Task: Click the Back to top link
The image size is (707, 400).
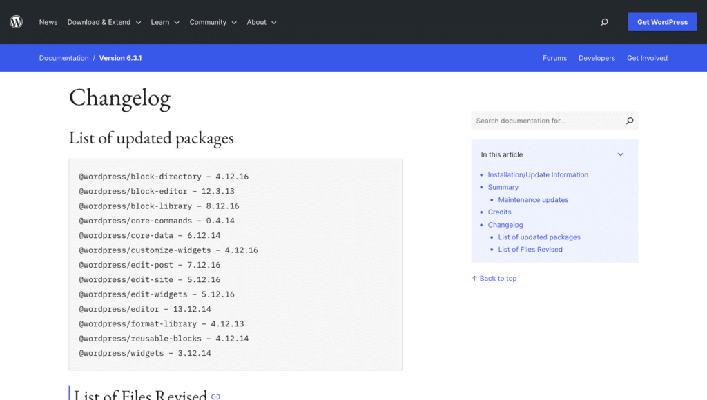Action: [494, 279]
